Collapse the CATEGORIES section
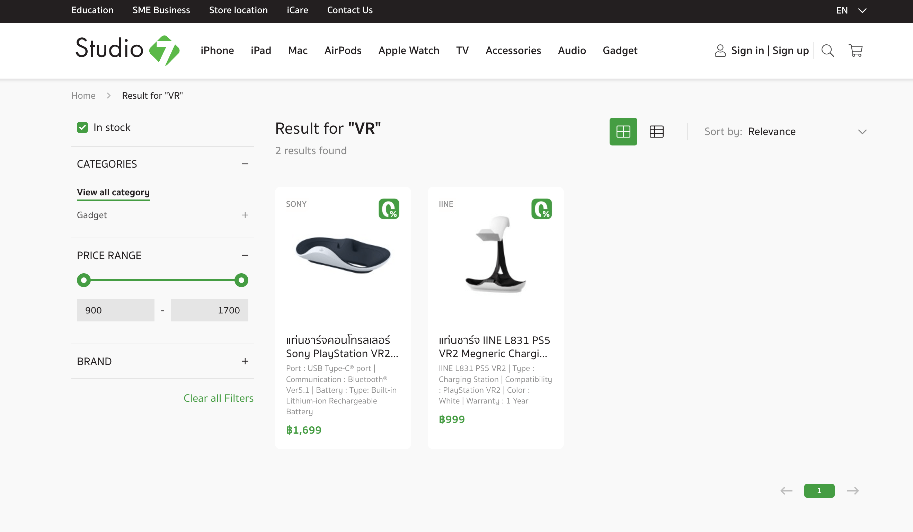Screen dimensions: 913x532 [x=245, y=164]
